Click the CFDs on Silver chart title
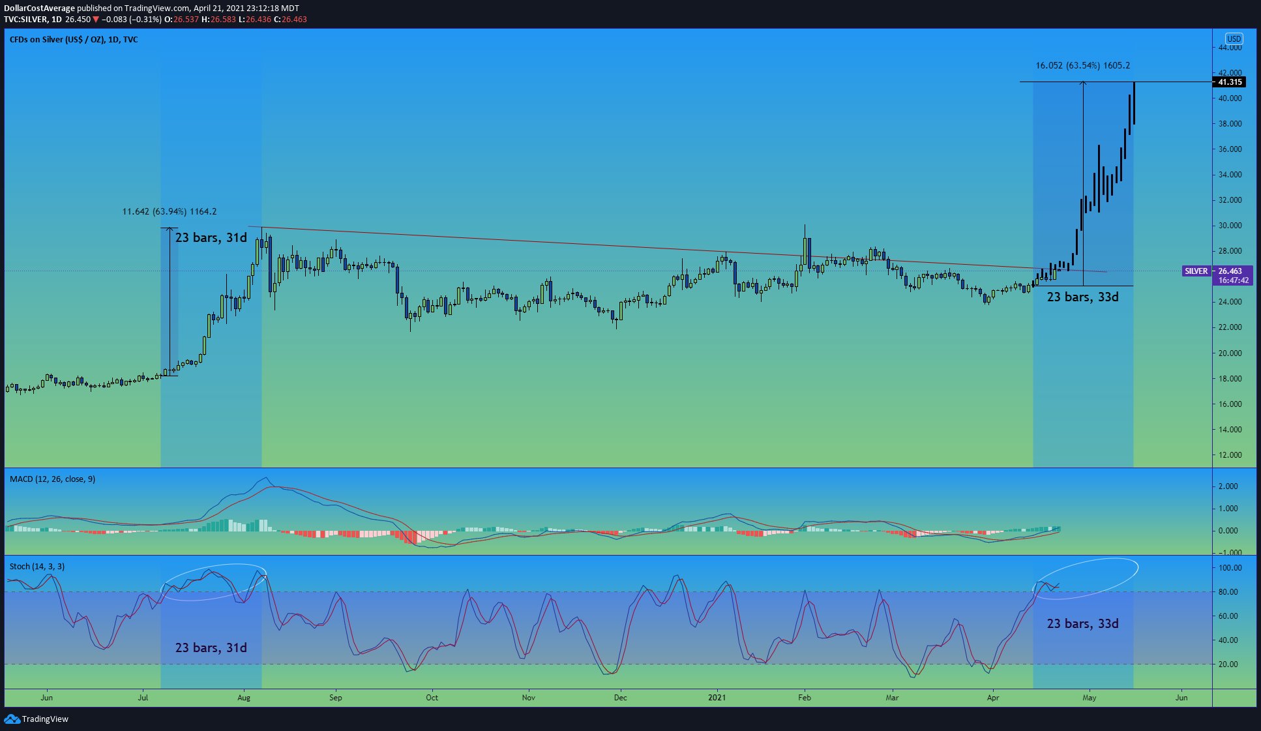 [x=74, y=40]
